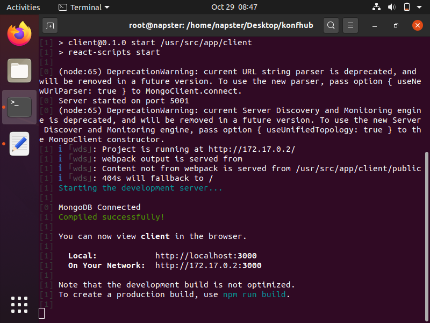Show the applications grid

pos(19,305)
